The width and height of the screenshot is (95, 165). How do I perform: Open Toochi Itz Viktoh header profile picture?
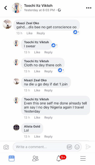click(x=17, y=8)
